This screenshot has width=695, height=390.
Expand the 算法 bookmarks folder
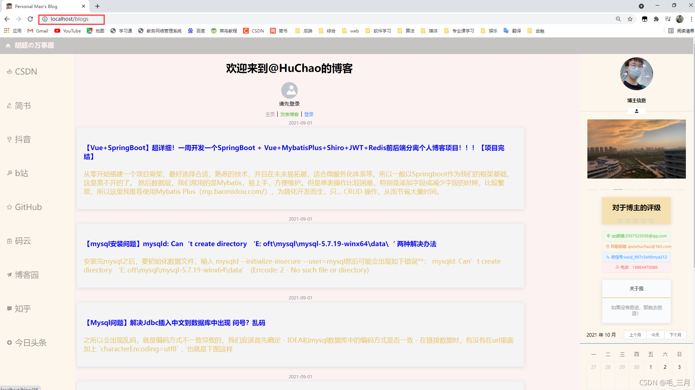click(406, 31)
